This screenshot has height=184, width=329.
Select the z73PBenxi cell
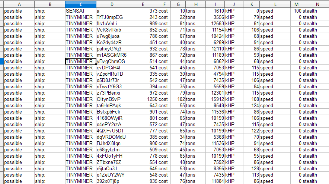pyautogui.click(x=112, y=93)
